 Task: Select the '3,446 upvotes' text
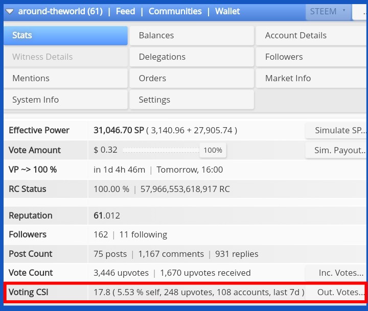pos(121,273)
